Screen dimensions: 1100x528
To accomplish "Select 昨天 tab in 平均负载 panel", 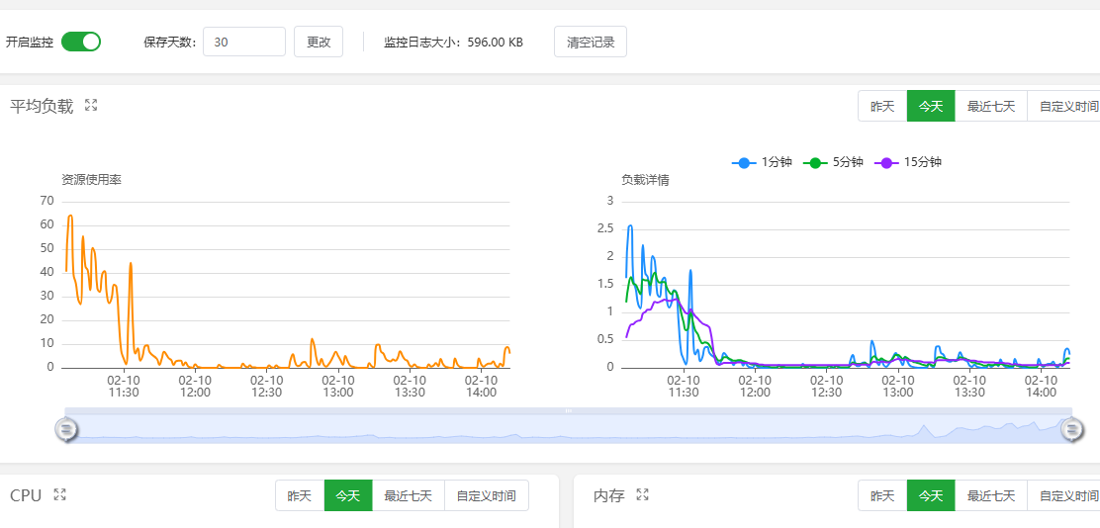I will (882, 106).
